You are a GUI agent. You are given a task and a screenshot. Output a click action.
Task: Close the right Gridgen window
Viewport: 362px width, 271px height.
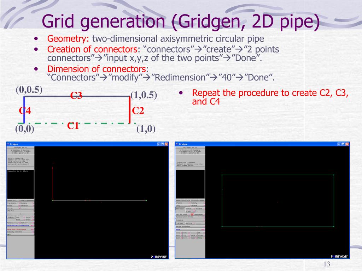[347, 144]
